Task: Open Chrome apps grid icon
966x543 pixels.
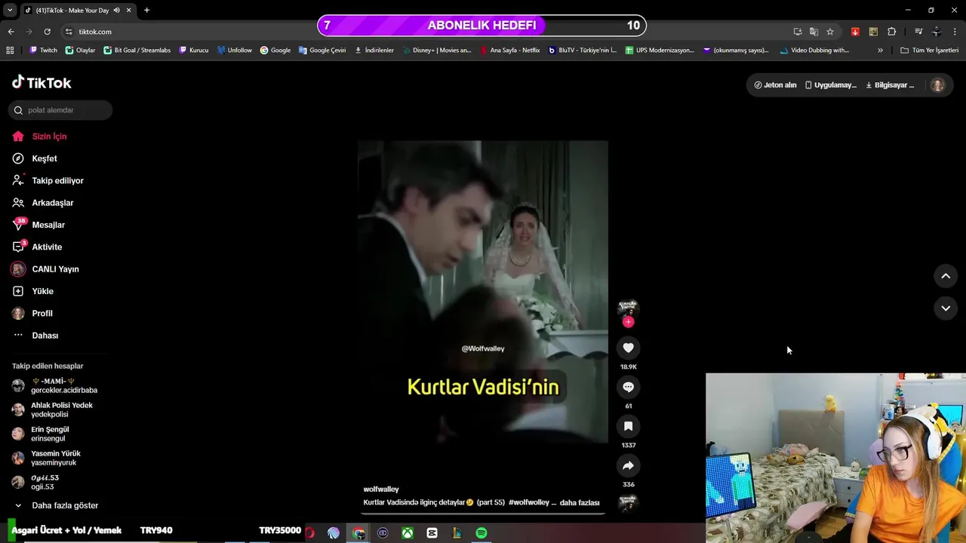Action: click(x=10, y=51)
